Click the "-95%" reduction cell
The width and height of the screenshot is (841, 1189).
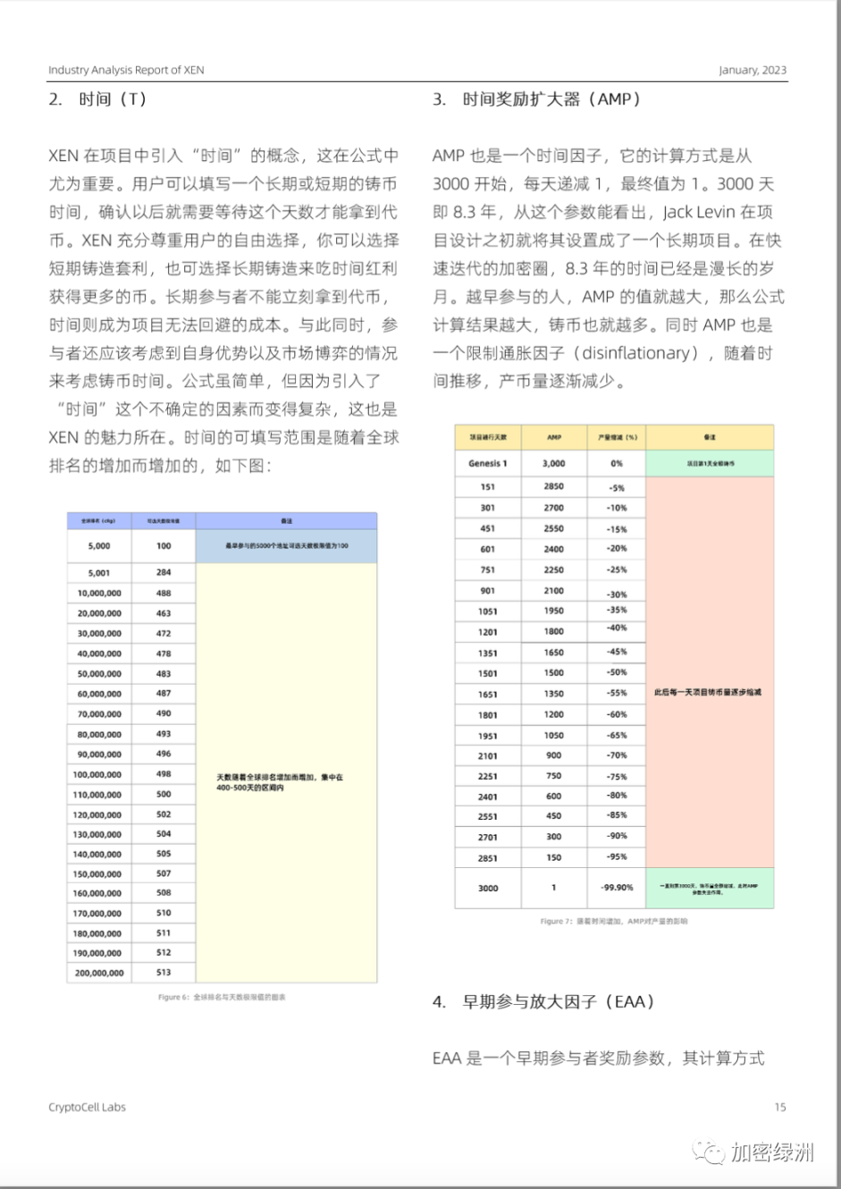click(617, 856)
